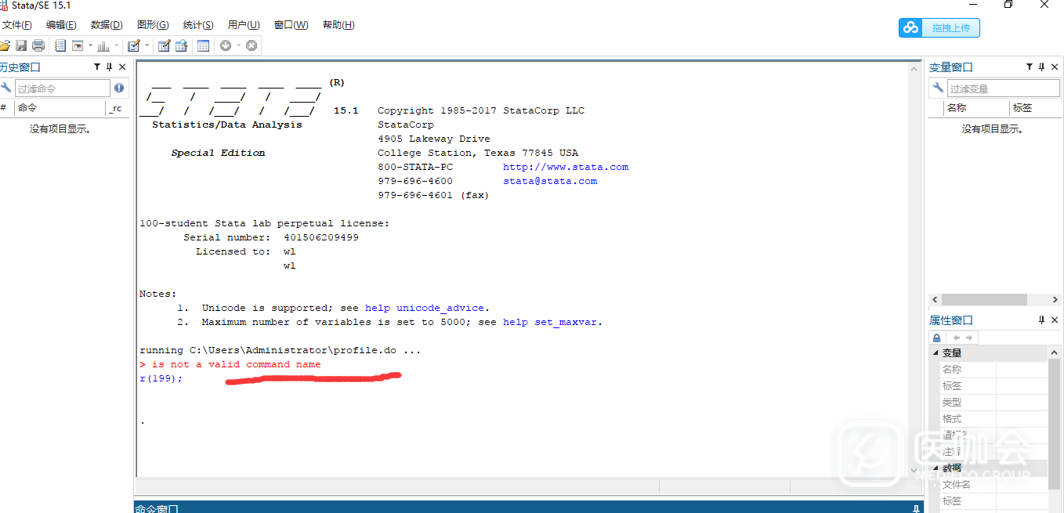Toggle the Properties window lock icon
The height and width of the screenshot is (513, 1064).
[936, 338]
